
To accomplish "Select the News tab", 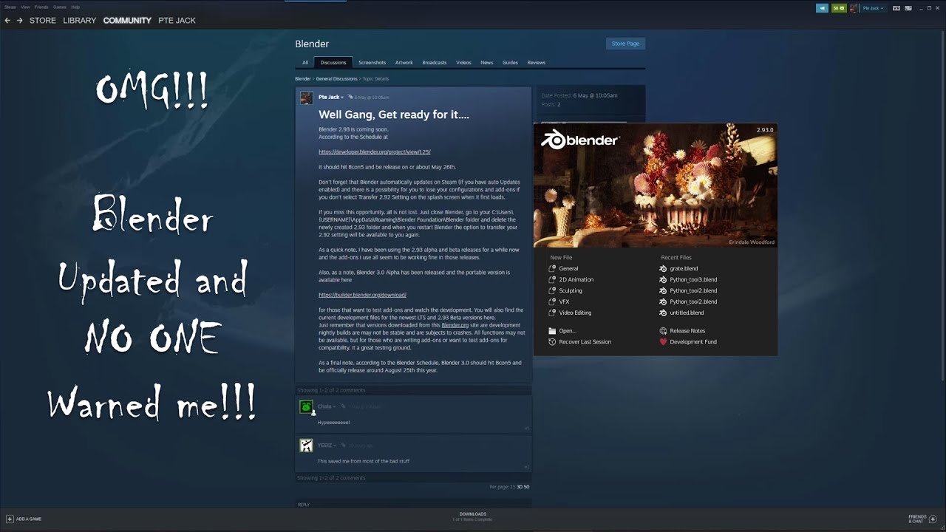I will pos(486,63).
